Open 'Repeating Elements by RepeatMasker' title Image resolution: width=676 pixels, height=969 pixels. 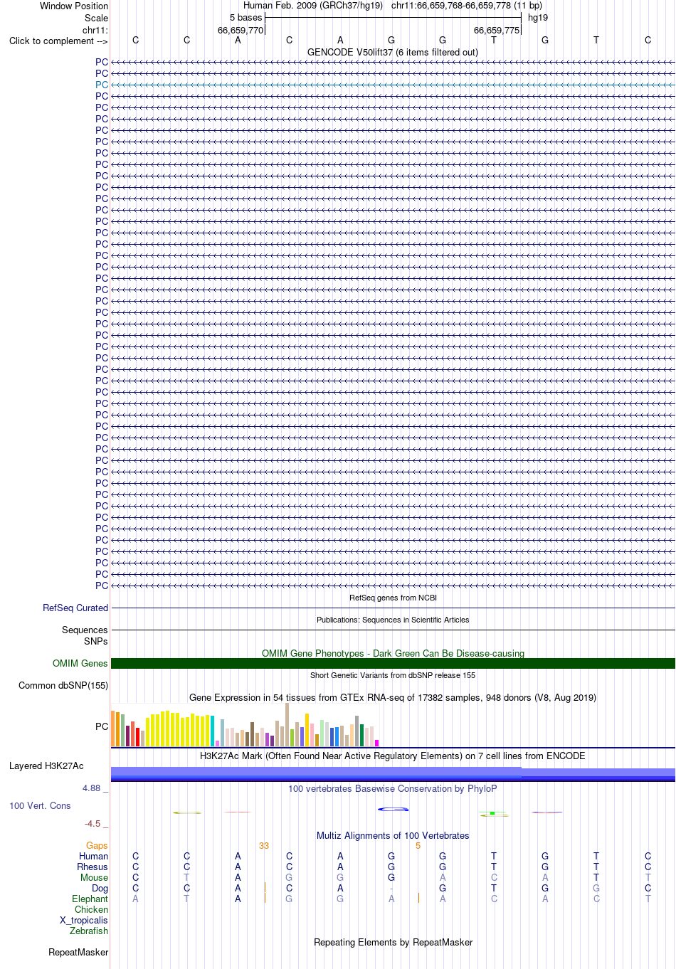pos(393,942)
